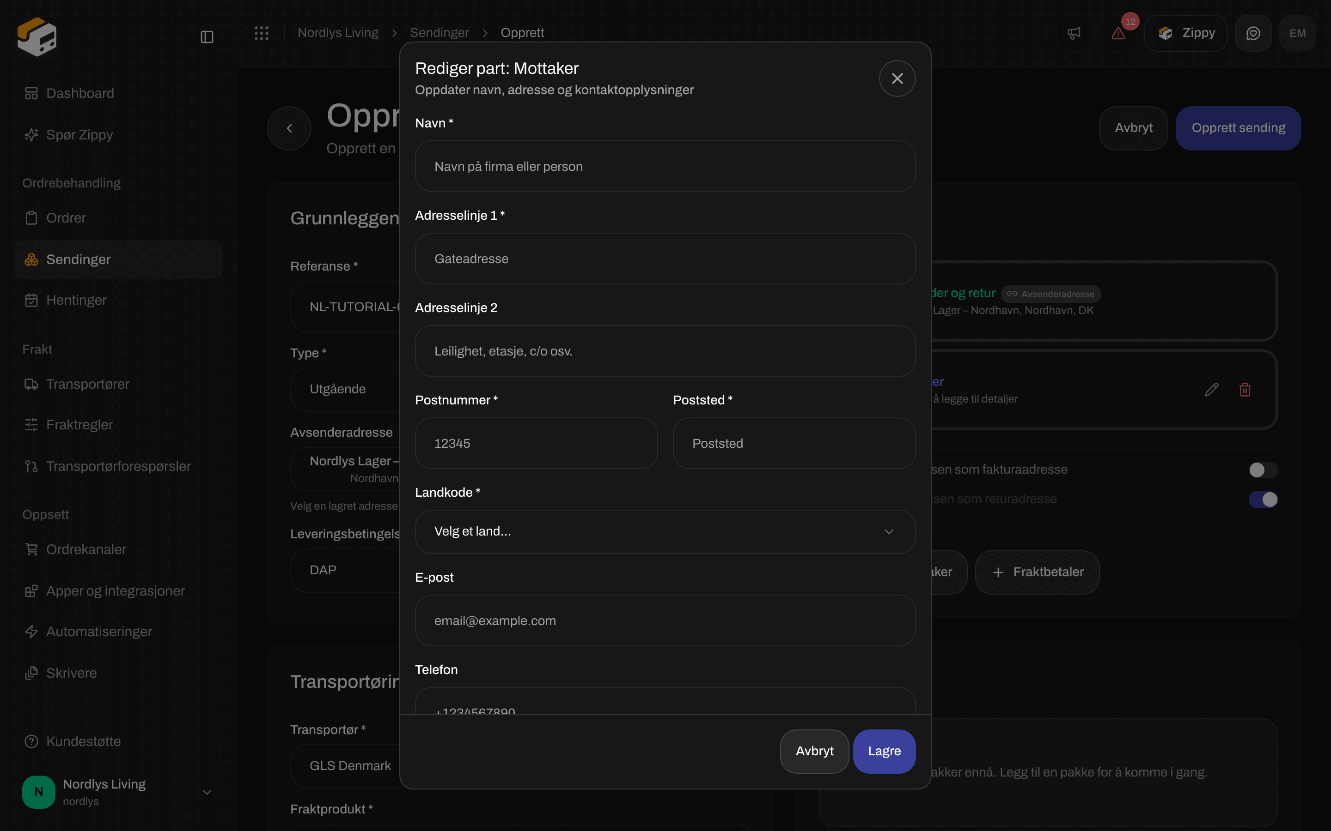Focus the Navn input field
This screenshot has height=831, width=1331.
(665, 167)
